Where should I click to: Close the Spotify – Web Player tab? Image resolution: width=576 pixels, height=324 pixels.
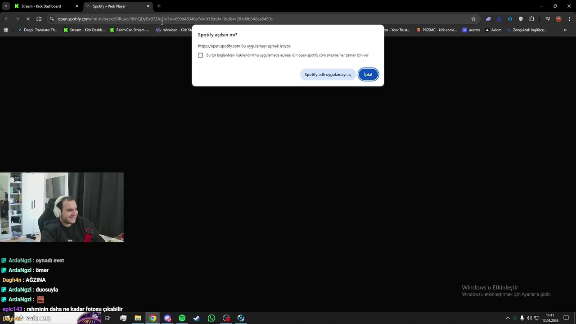[148, 6]
